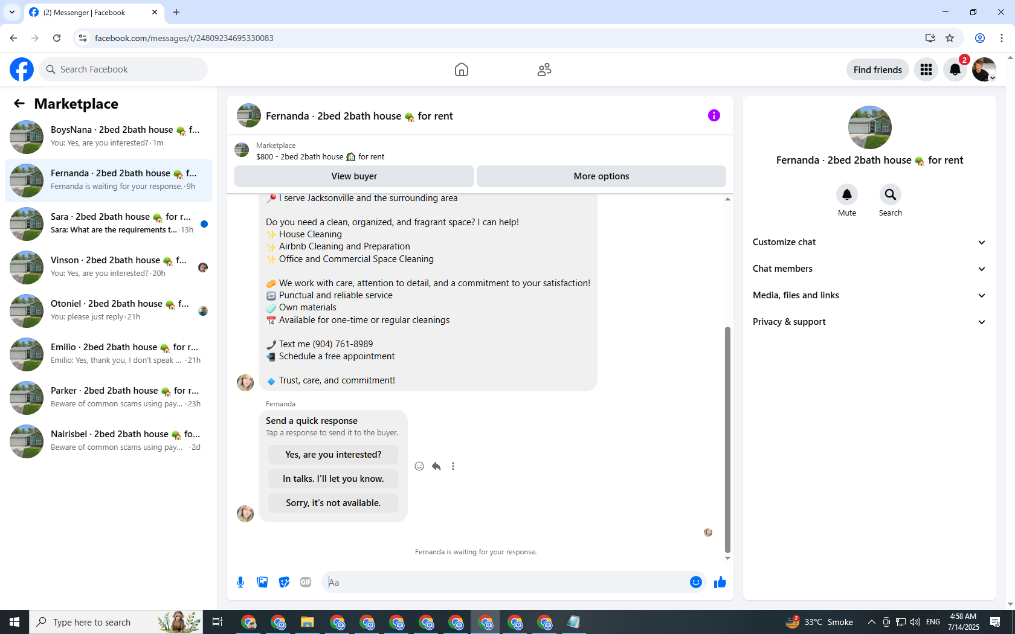Send 'Sorry, it's not available.' response

[333, 503]
